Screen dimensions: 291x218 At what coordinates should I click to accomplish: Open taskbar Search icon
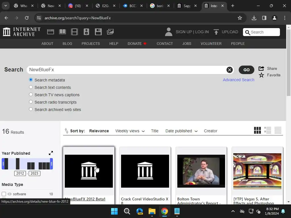(x=127, y=211)
